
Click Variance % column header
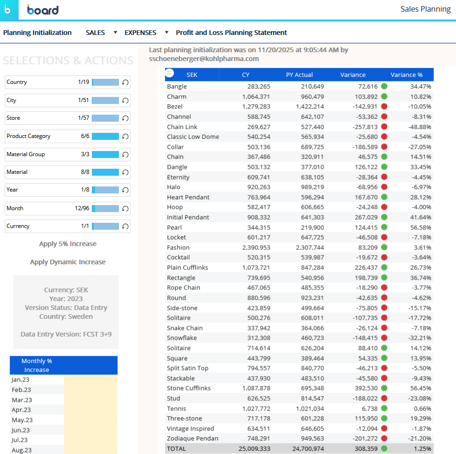tap(407, 75)
